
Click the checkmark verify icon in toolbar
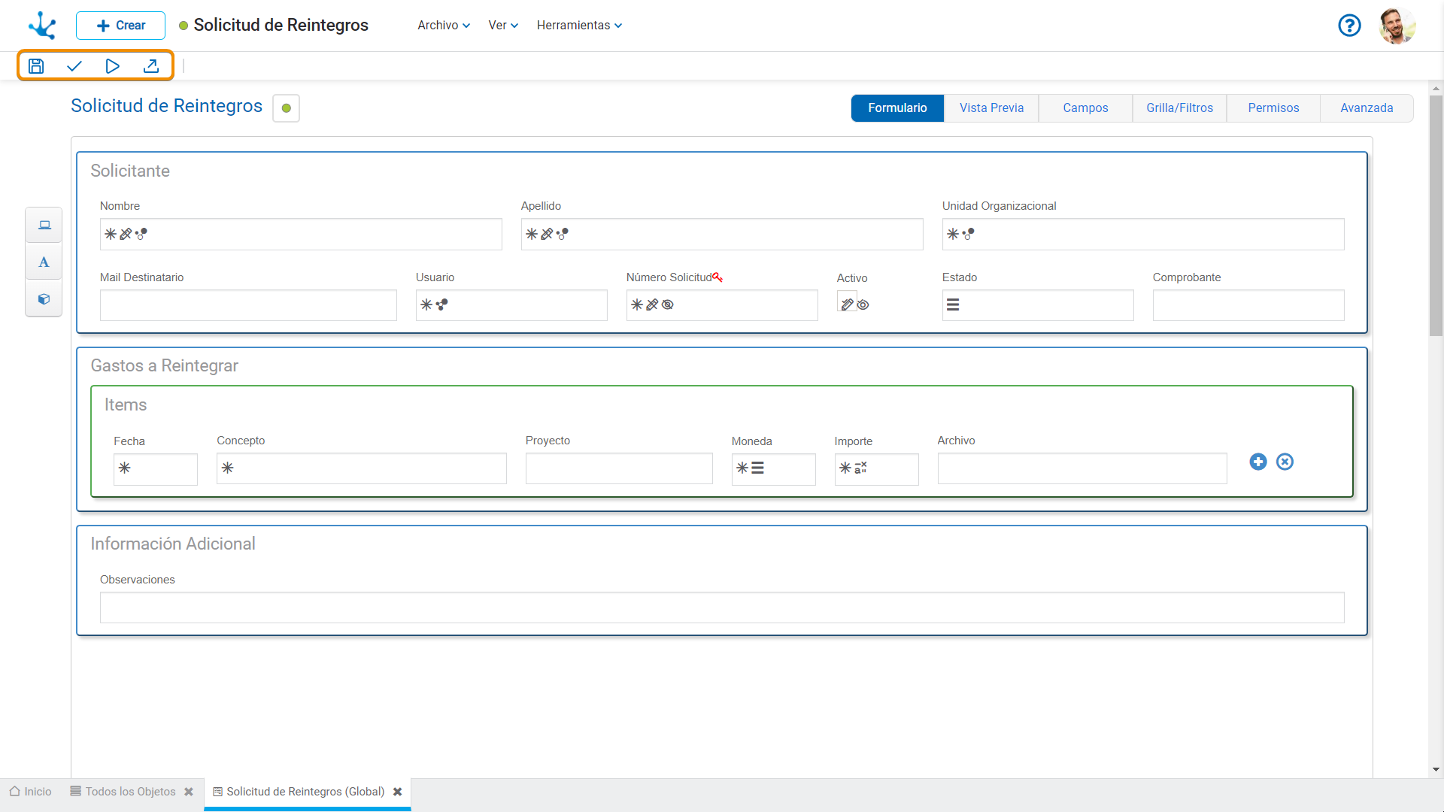[x=74, y=66]
